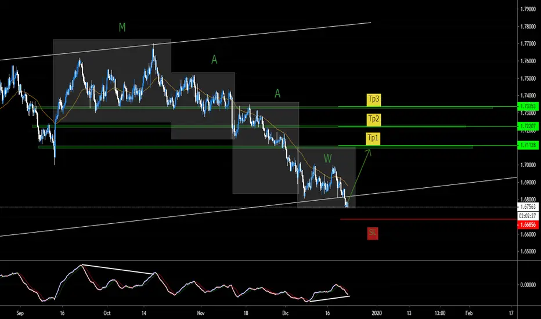Viewport: 541px width, 319px height.
Task: Click the 1.78000 price axis level
Action: pyautogui.click(x=528, y=27)
